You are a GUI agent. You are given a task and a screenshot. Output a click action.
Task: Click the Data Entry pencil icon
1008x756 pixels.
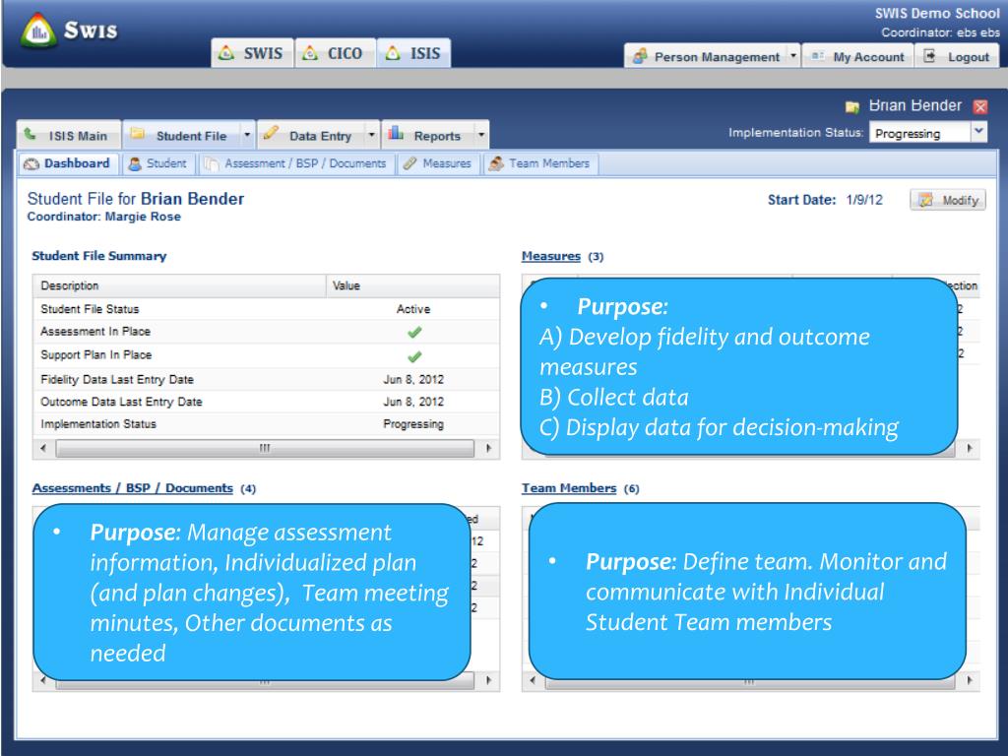272,133
